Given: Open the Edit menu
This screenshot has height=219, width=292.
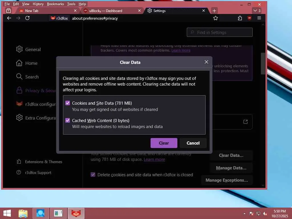Looking at the screenshot, I should click(16, 4).
